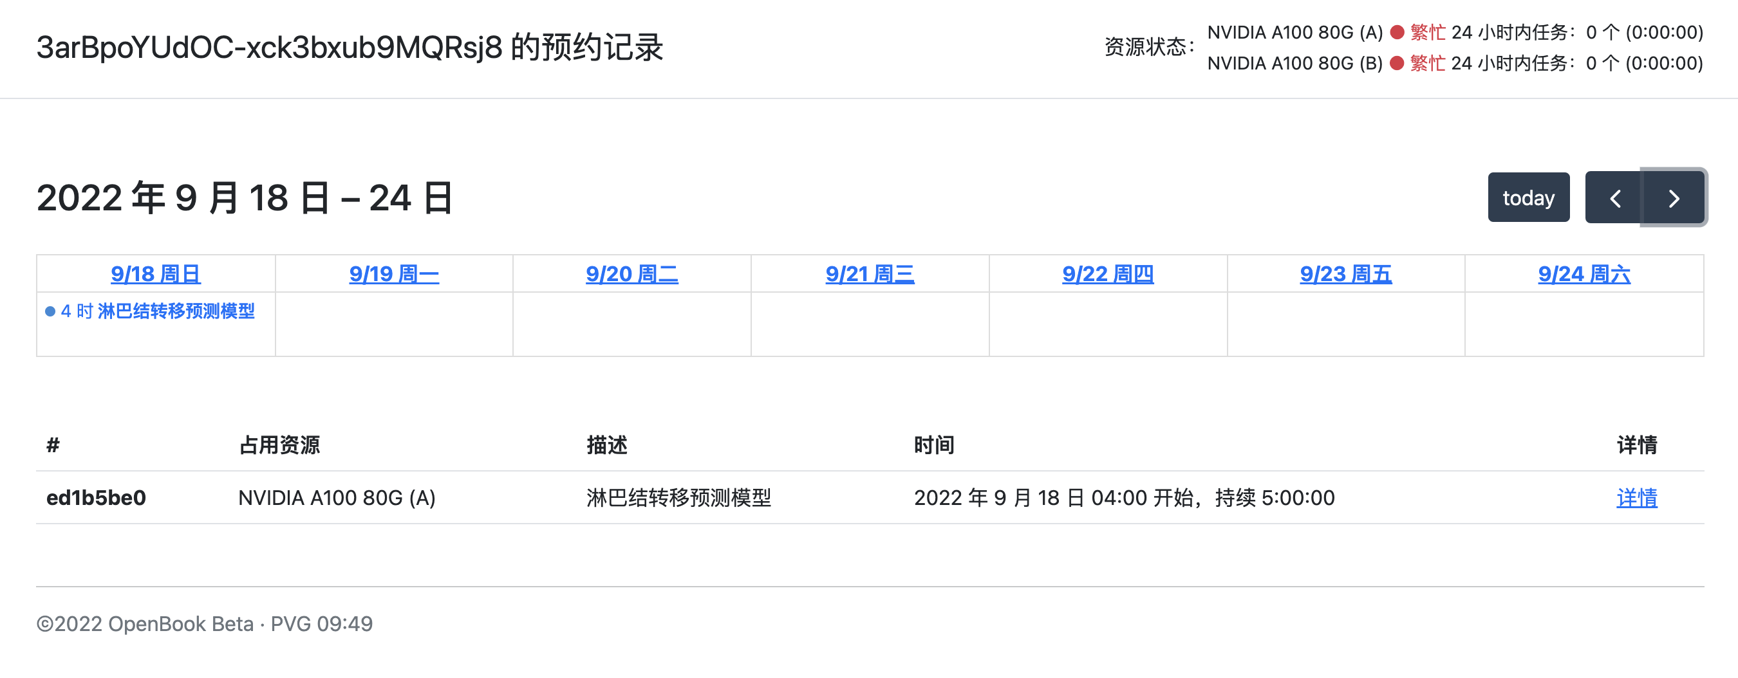Click red status dot for A100 80G (B)
1738x678 pixels.
(1397, 62)
